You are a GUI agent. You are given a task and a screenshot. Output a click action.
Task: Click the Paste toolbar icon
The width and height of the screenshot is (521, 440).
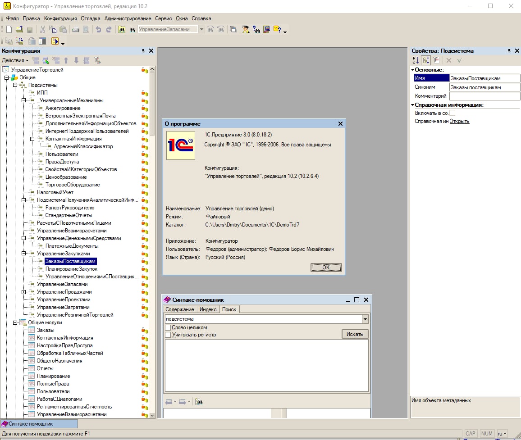click(63, 29)
